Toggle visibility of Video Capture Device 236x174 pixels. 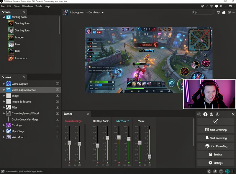pos(58,90)
